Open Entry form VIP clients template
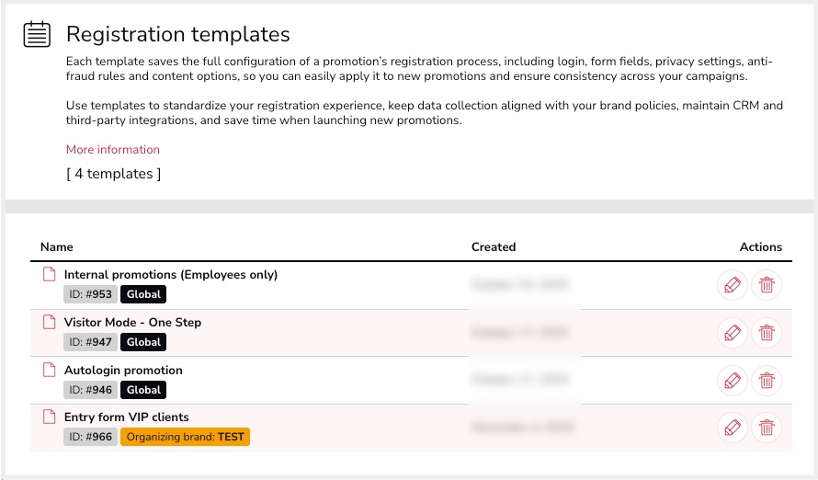This screenshot has height=480, width=818. 126,417
